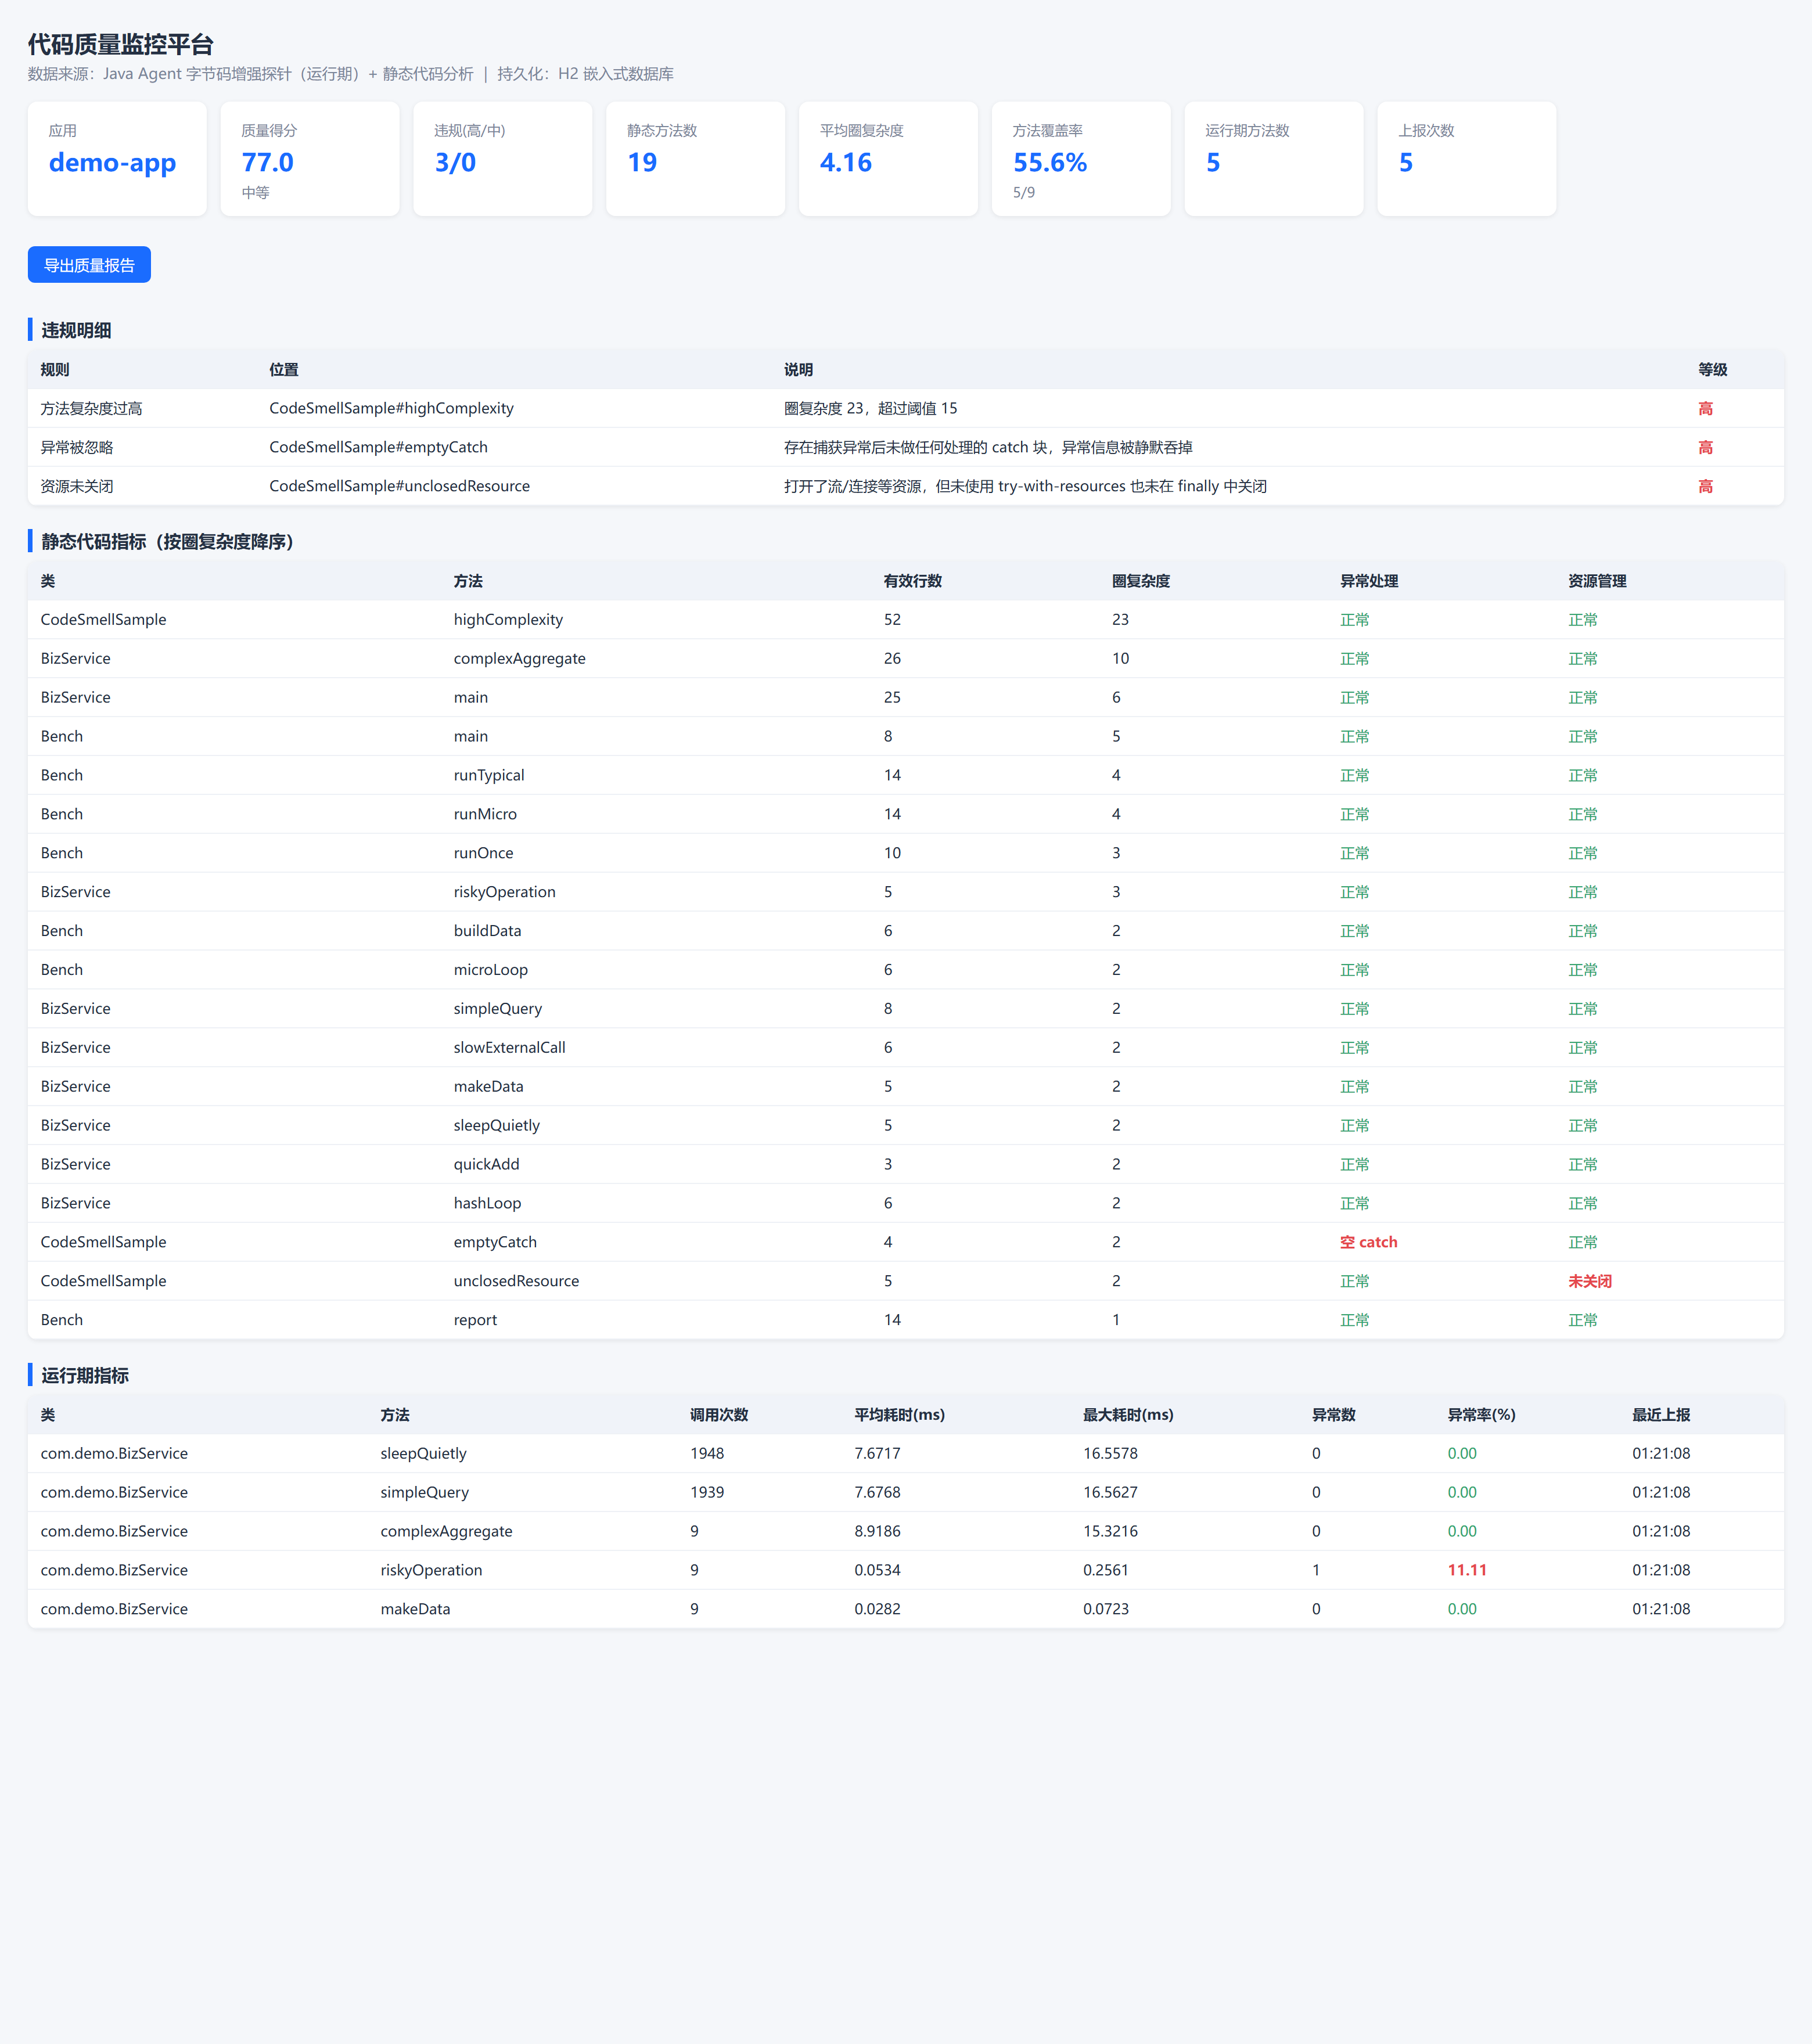Click the red 11.11 exception rate
This screenshot has height=2044, width=1812.
pos(1467,1570)
